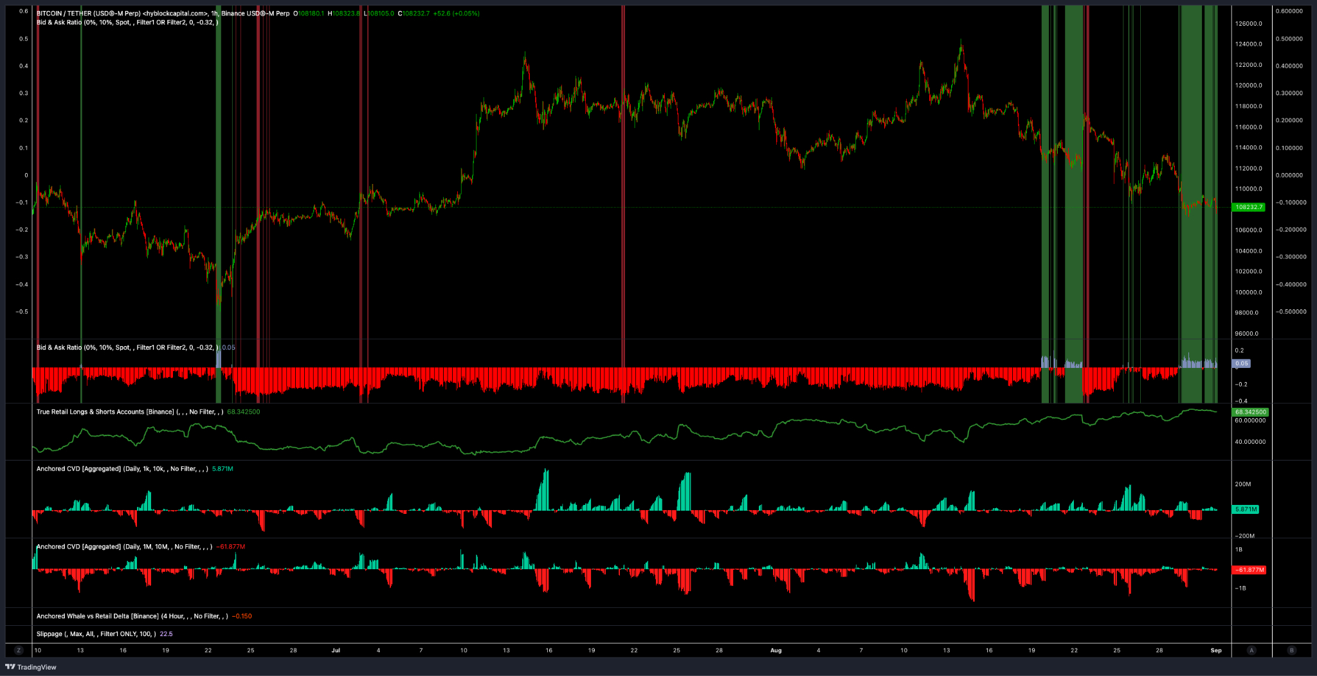Viewport: 1317px width, 676px height.
Task: Click the 6.871M CVD value badge
Action: (x=1246, y=509)
